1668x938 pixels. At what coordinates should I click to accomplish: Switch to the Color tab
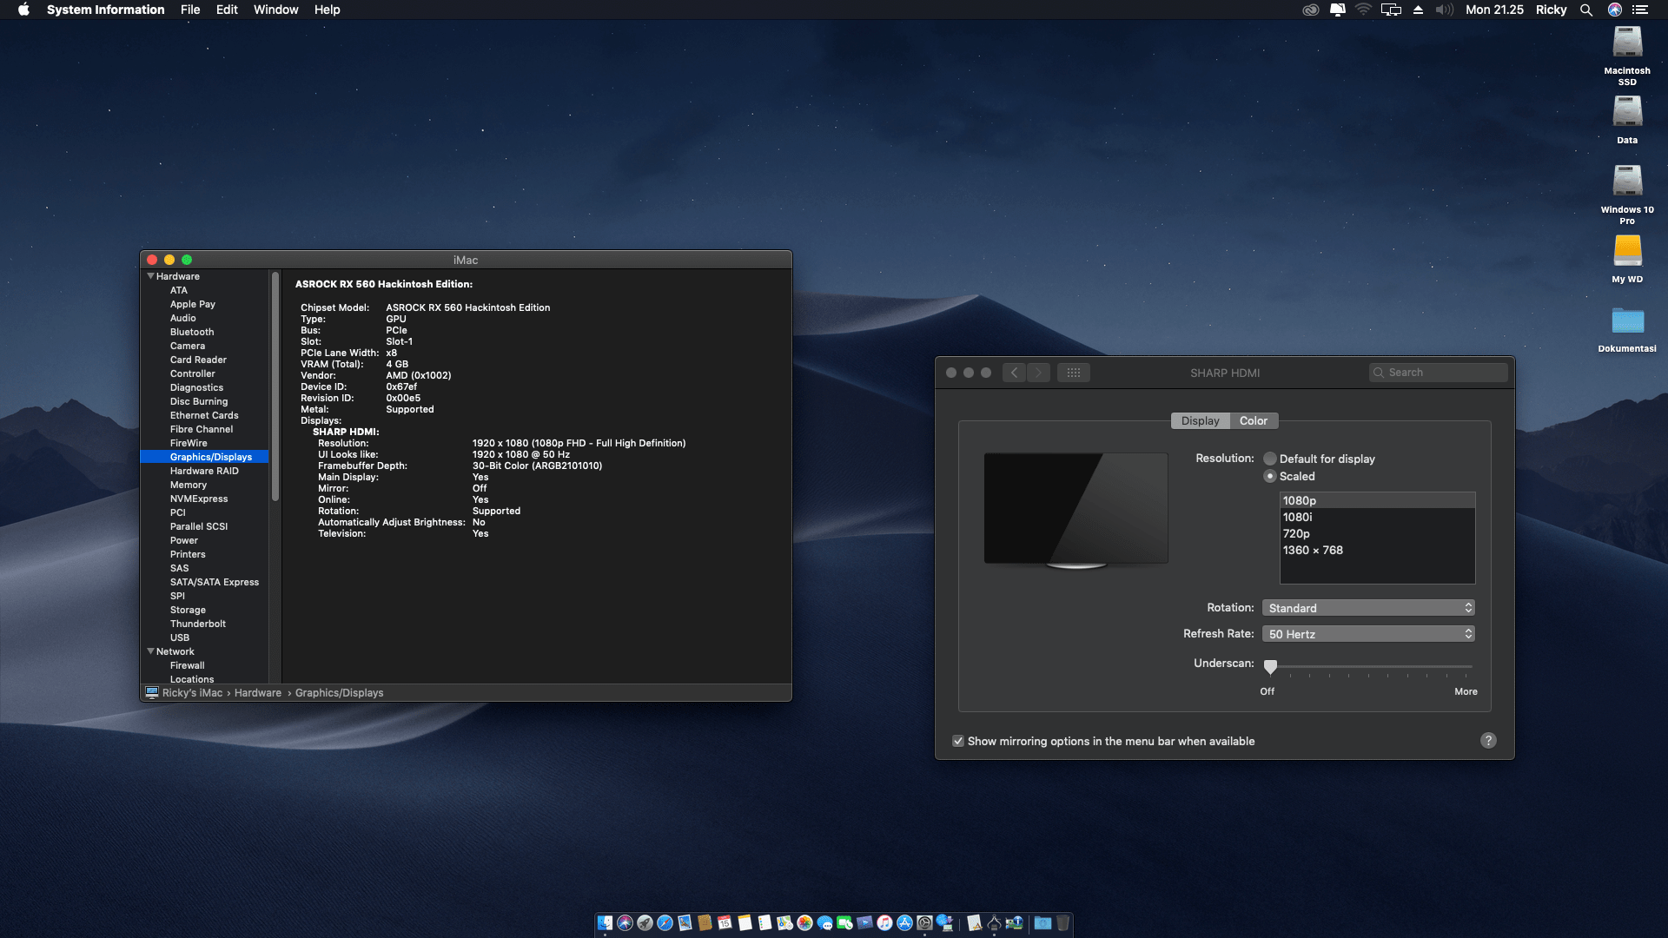[x=1253, y=420]
